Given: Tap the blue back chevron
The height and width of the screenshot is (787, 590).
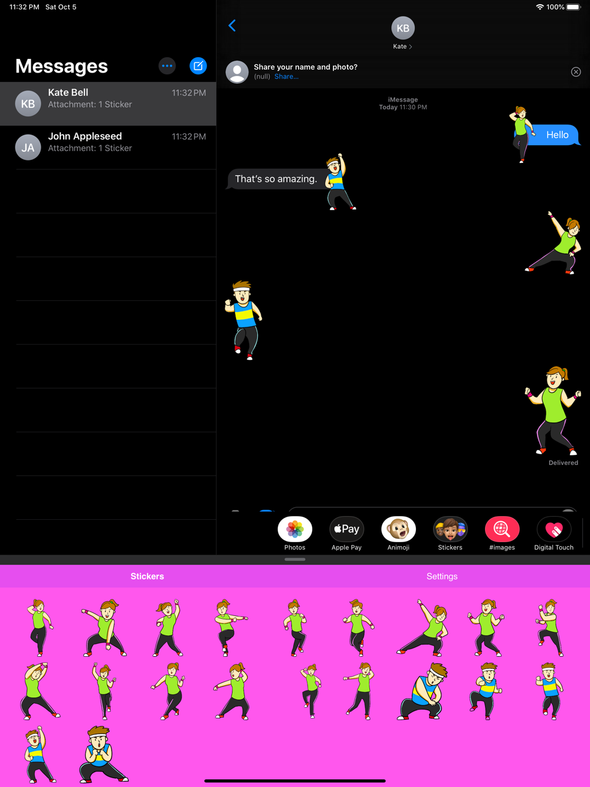Looking at the screenshot, I should (x=232, y=25).
